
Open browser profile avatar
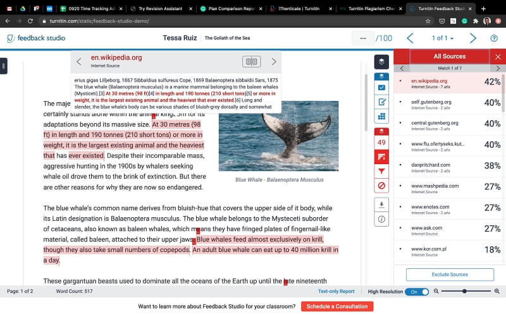487,21
